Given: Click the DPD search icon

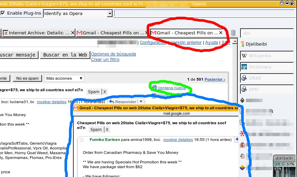Looking at the screenshot, I should pos(244,89).
